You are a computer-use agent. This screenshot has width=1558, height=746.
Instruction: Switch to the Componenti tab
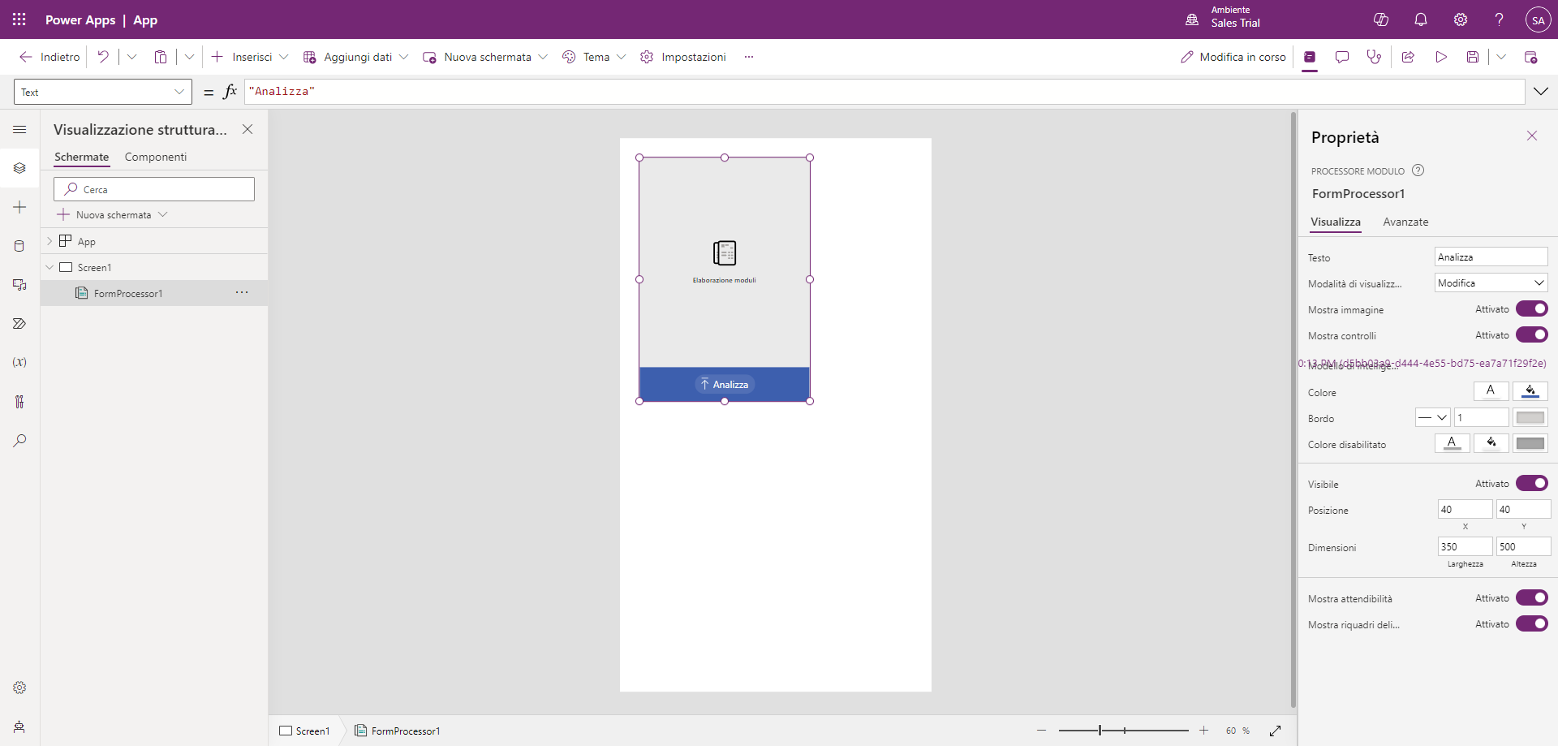pyautogui.click(x=155, y=157)
